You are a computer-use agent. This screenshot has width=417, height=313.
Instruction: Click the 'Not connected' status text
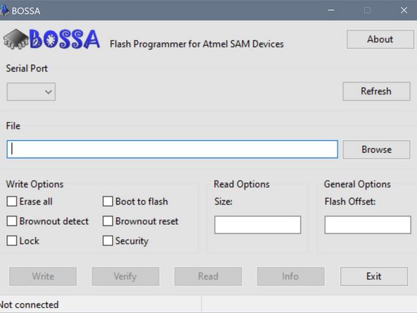[29, 305]
